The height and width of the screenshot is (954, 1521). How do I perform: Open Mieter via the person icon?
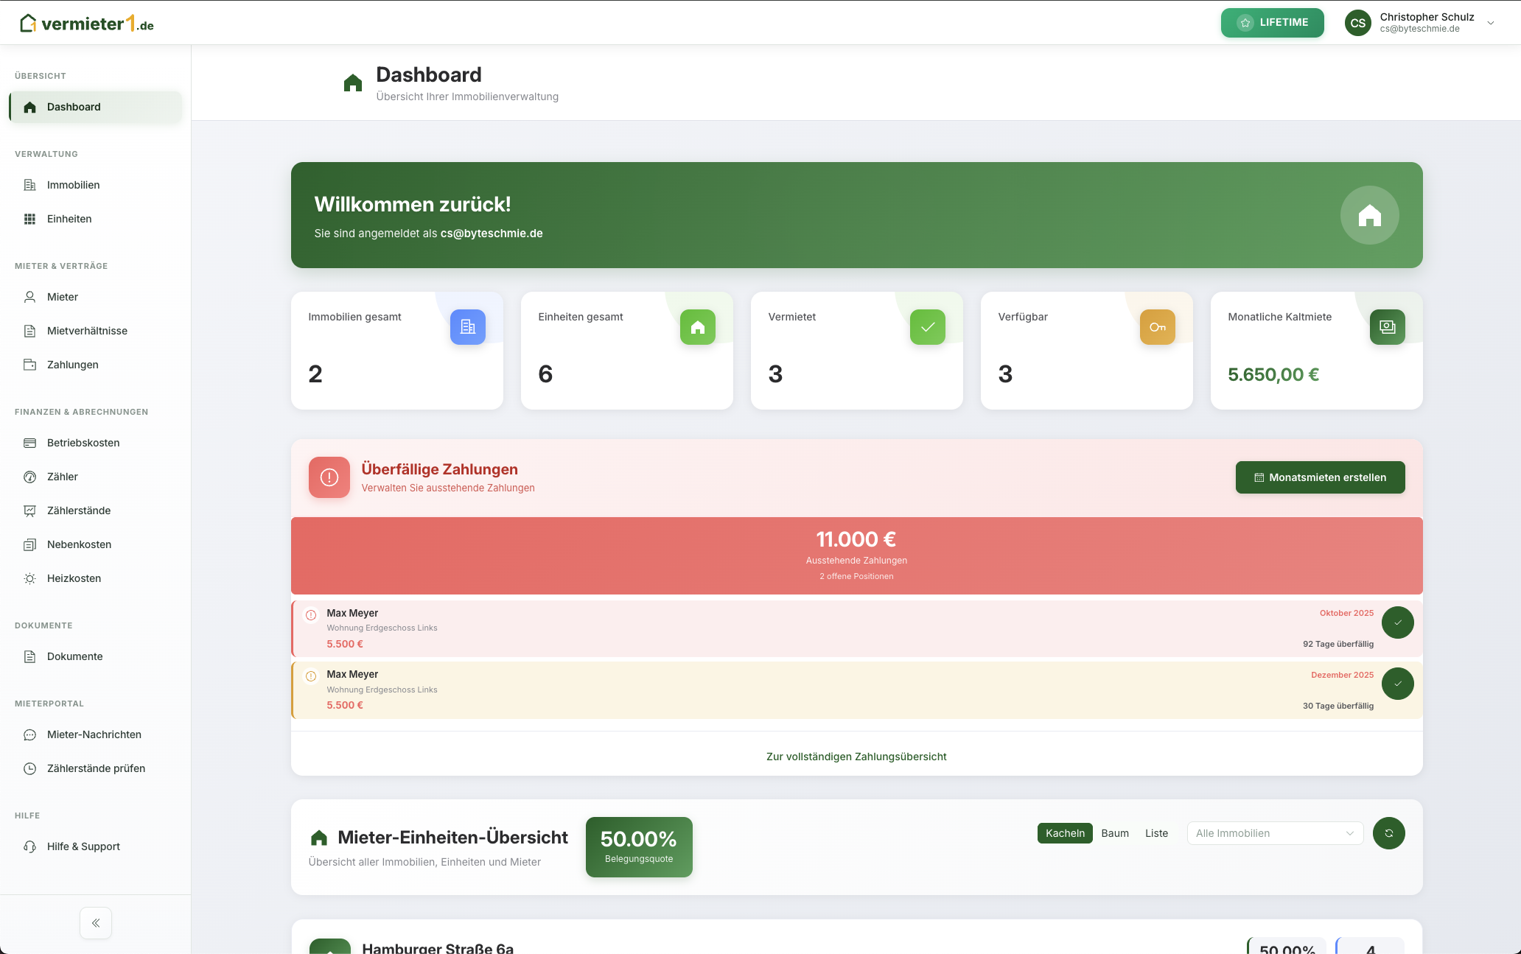tap(29, 297)
